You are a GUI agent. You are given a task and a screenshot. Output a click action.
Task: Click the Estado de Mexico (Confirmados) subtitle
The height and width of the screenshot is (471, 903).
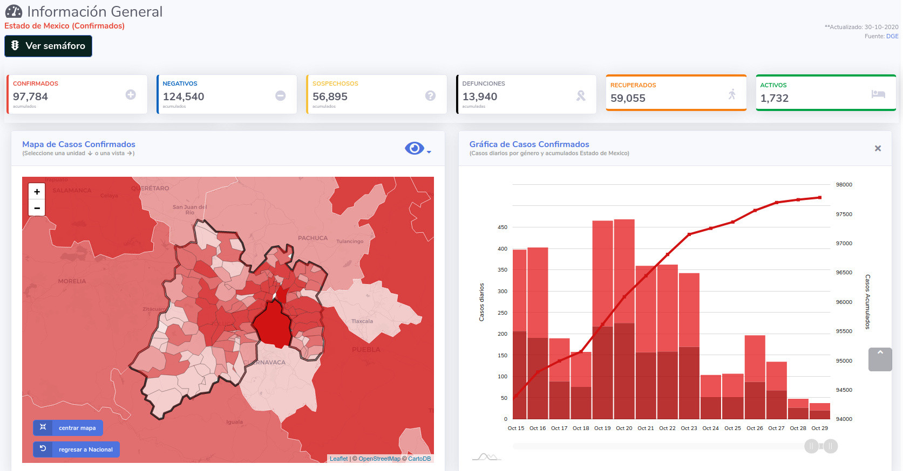(64, 26)
